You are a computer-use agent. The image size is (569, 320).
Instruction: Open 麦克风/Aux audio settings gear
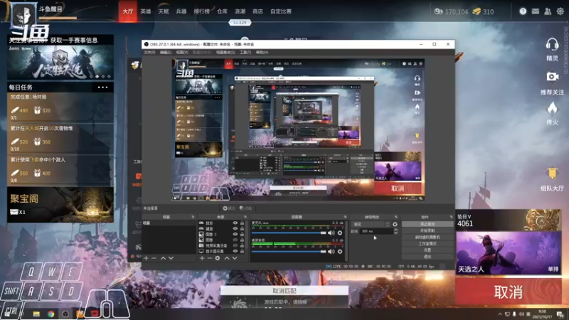340,233
